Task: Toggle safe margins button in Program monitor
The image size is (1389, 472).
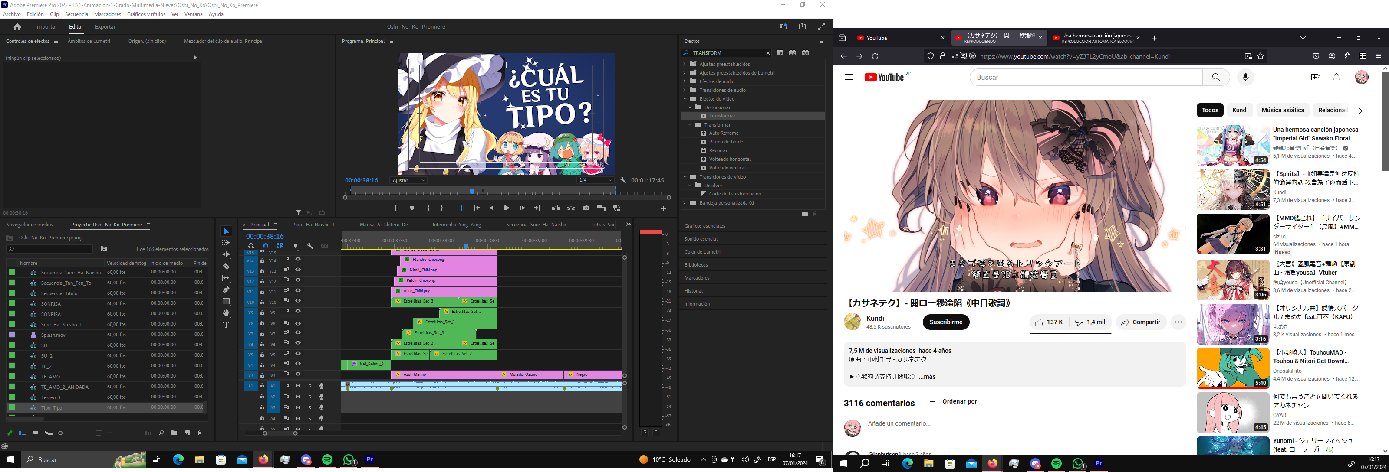Action: [x=458, y=208]
